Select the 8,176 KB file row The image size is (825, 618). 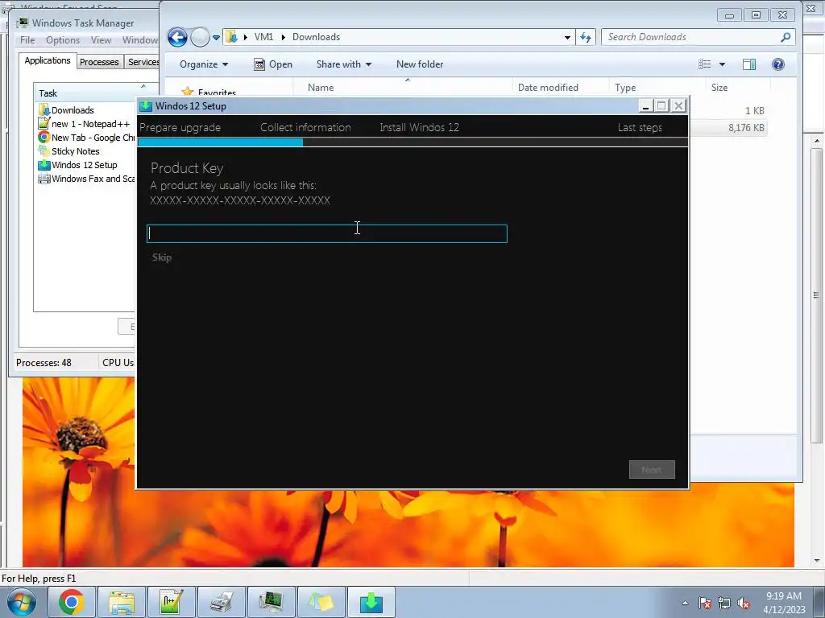tap(728, 128)
